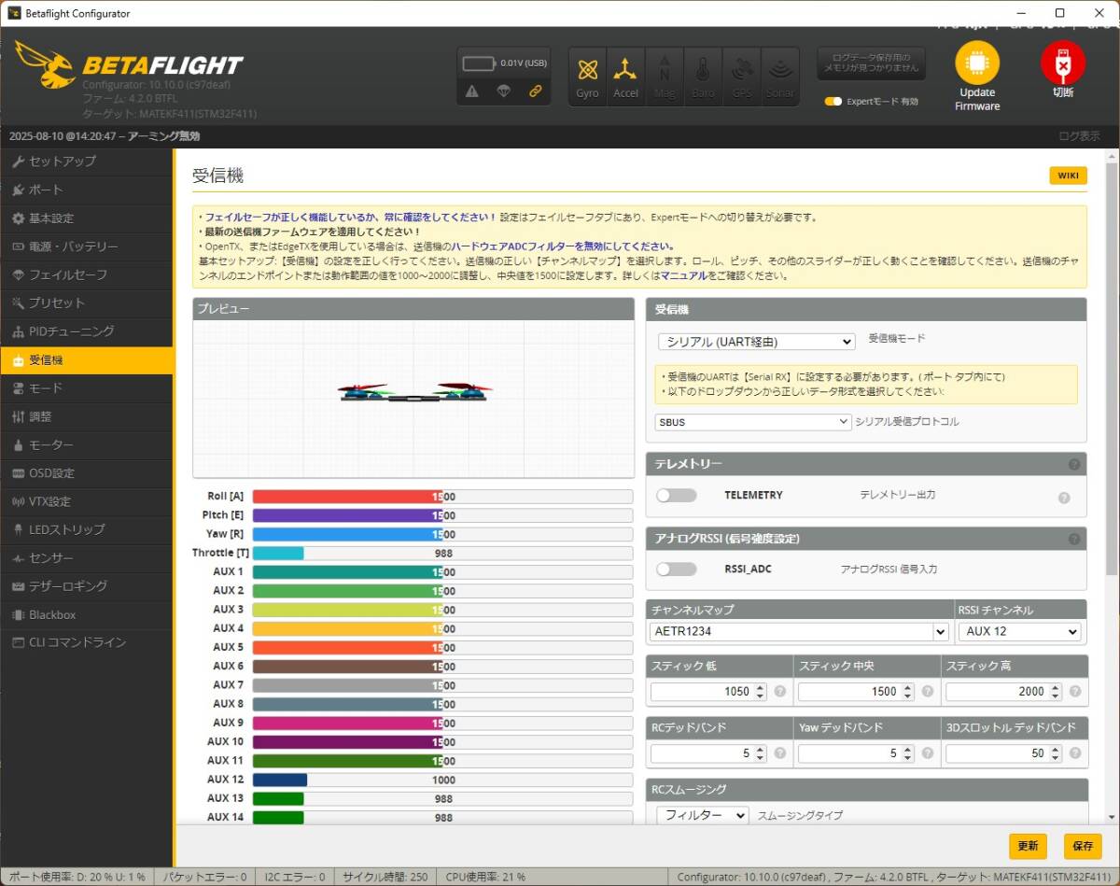Open the セットアップ tab
Viewport: 1120px width, 886px height.
[87, 162]
